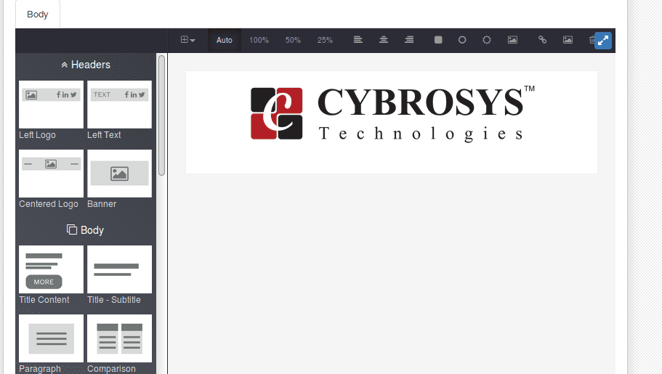Select the Title - Subtitle body block
Viewport: 662px width, 374px height.
tap(119, 269)
